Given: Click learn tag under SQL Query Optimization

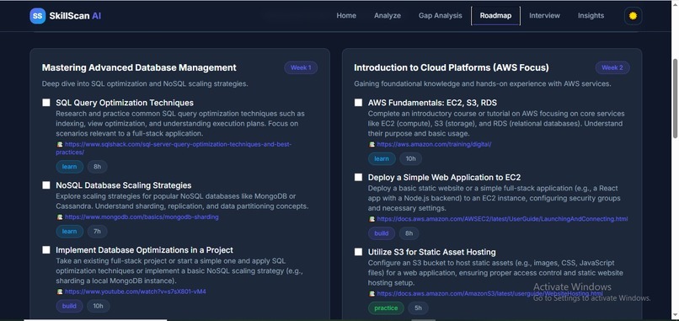Looking at the screenshot, I should [x=69, y=167].
